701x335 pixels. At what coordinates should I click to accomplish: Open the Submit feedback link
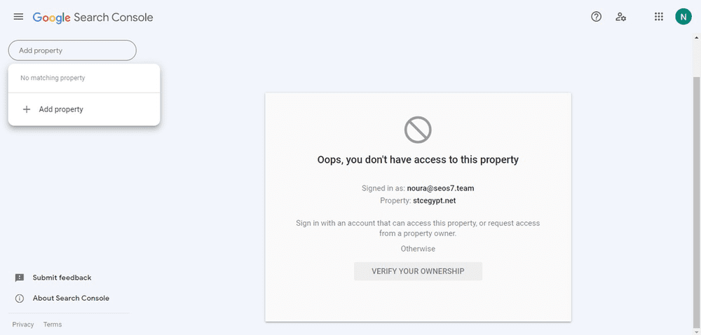coord(62,278)
